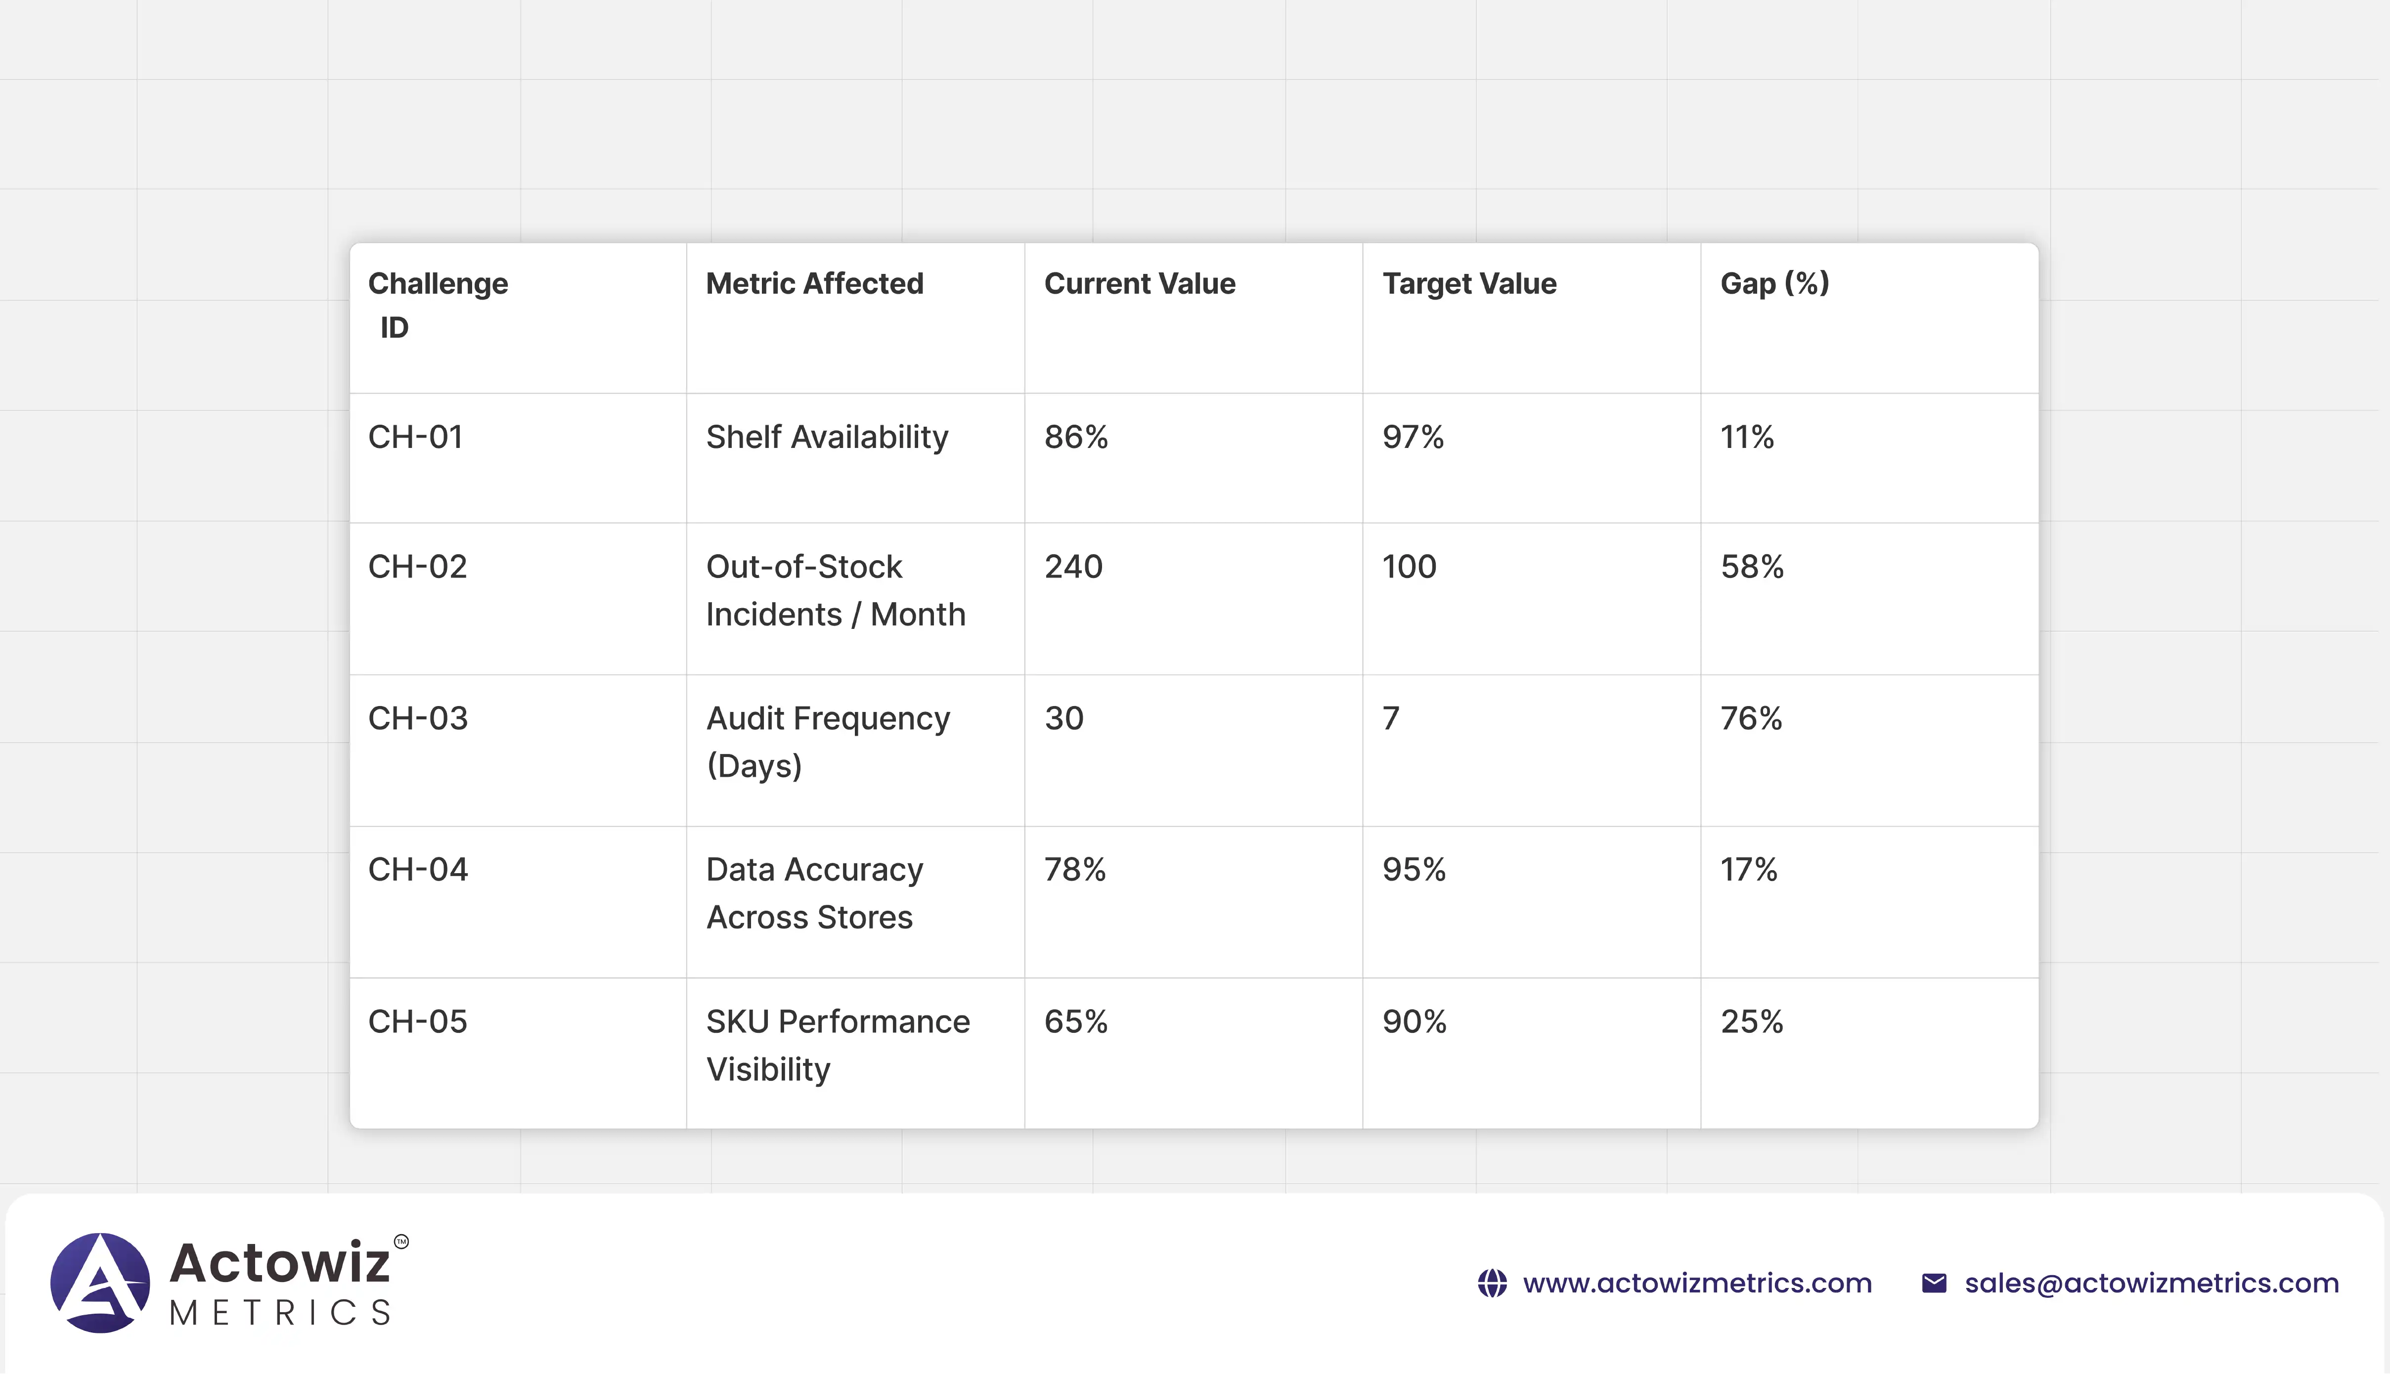Click the Actowiz brand name text
This screenshot has width=2390, height=1374.
coord(279,1263)
